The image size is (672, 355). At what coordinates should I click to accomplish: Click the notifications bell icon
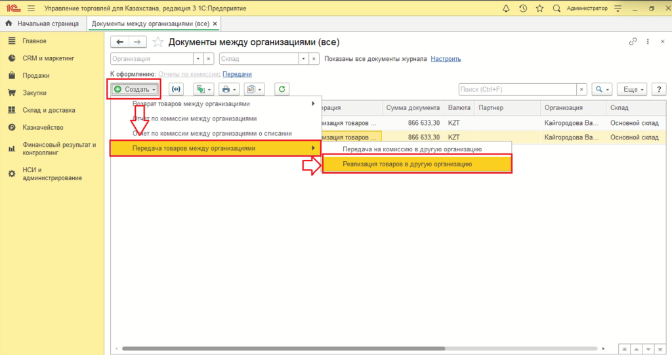pyautogui.click(x=506, y=8)
